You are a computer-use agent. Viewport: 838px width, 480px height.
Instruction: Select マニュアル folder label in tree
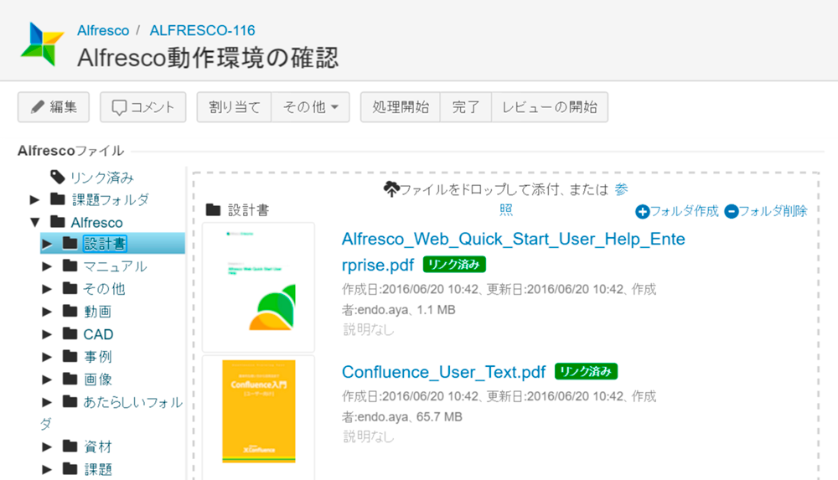115,266
